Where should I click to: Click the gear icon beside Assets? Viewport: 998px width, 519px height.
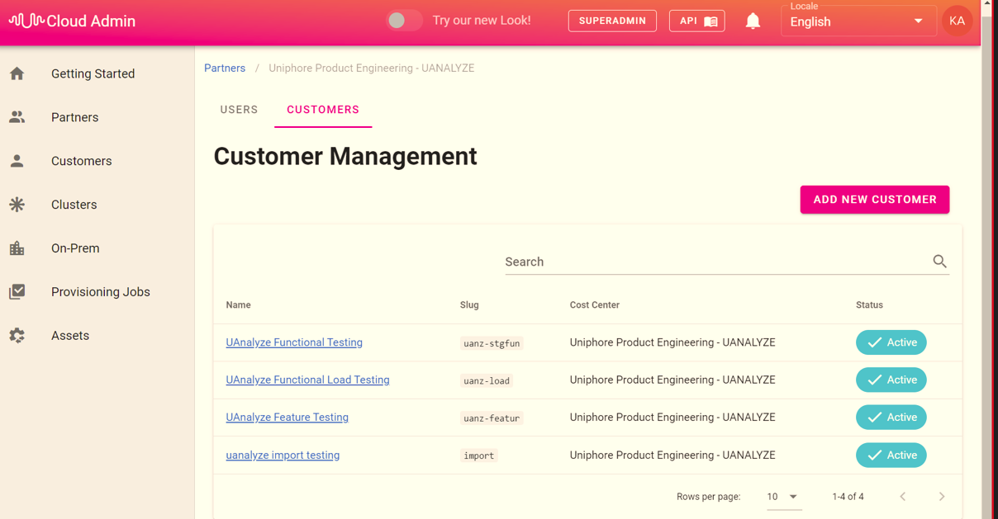coord(17,335)
